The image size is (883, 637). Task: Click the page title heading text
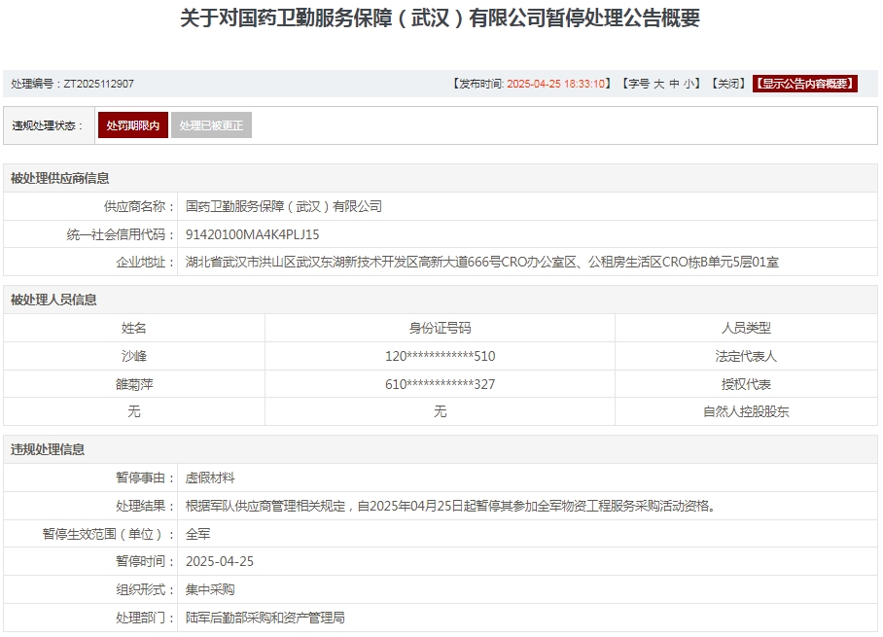tap(441, 18)
